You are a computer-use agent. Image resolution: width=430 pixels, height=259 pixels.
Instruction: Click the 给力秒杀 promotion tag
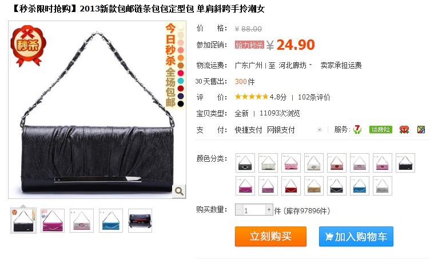(x=249, y=45)
